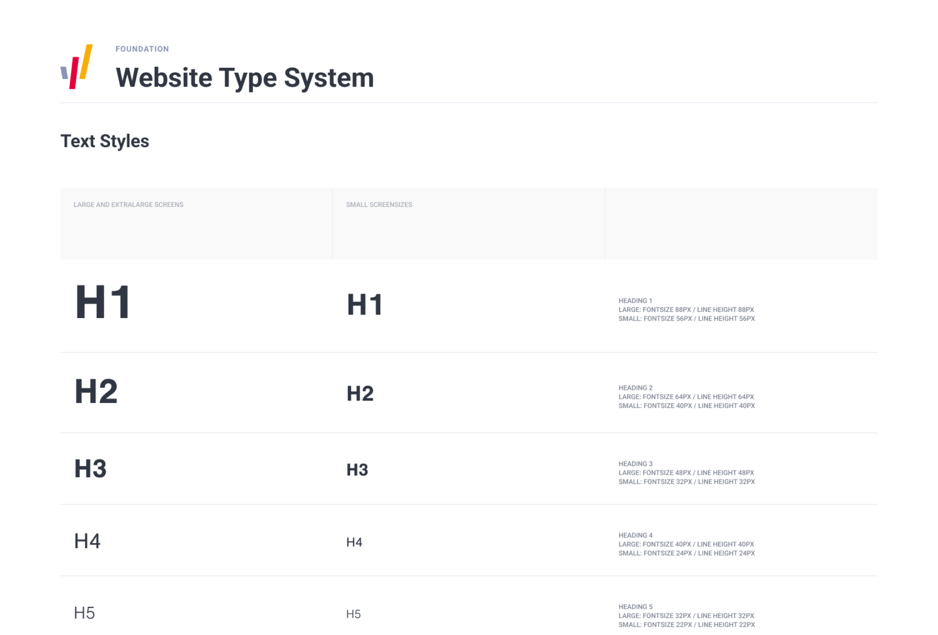Select the Heading 2 font size description
Screen dimensions: 938x635
pos(686,397)
